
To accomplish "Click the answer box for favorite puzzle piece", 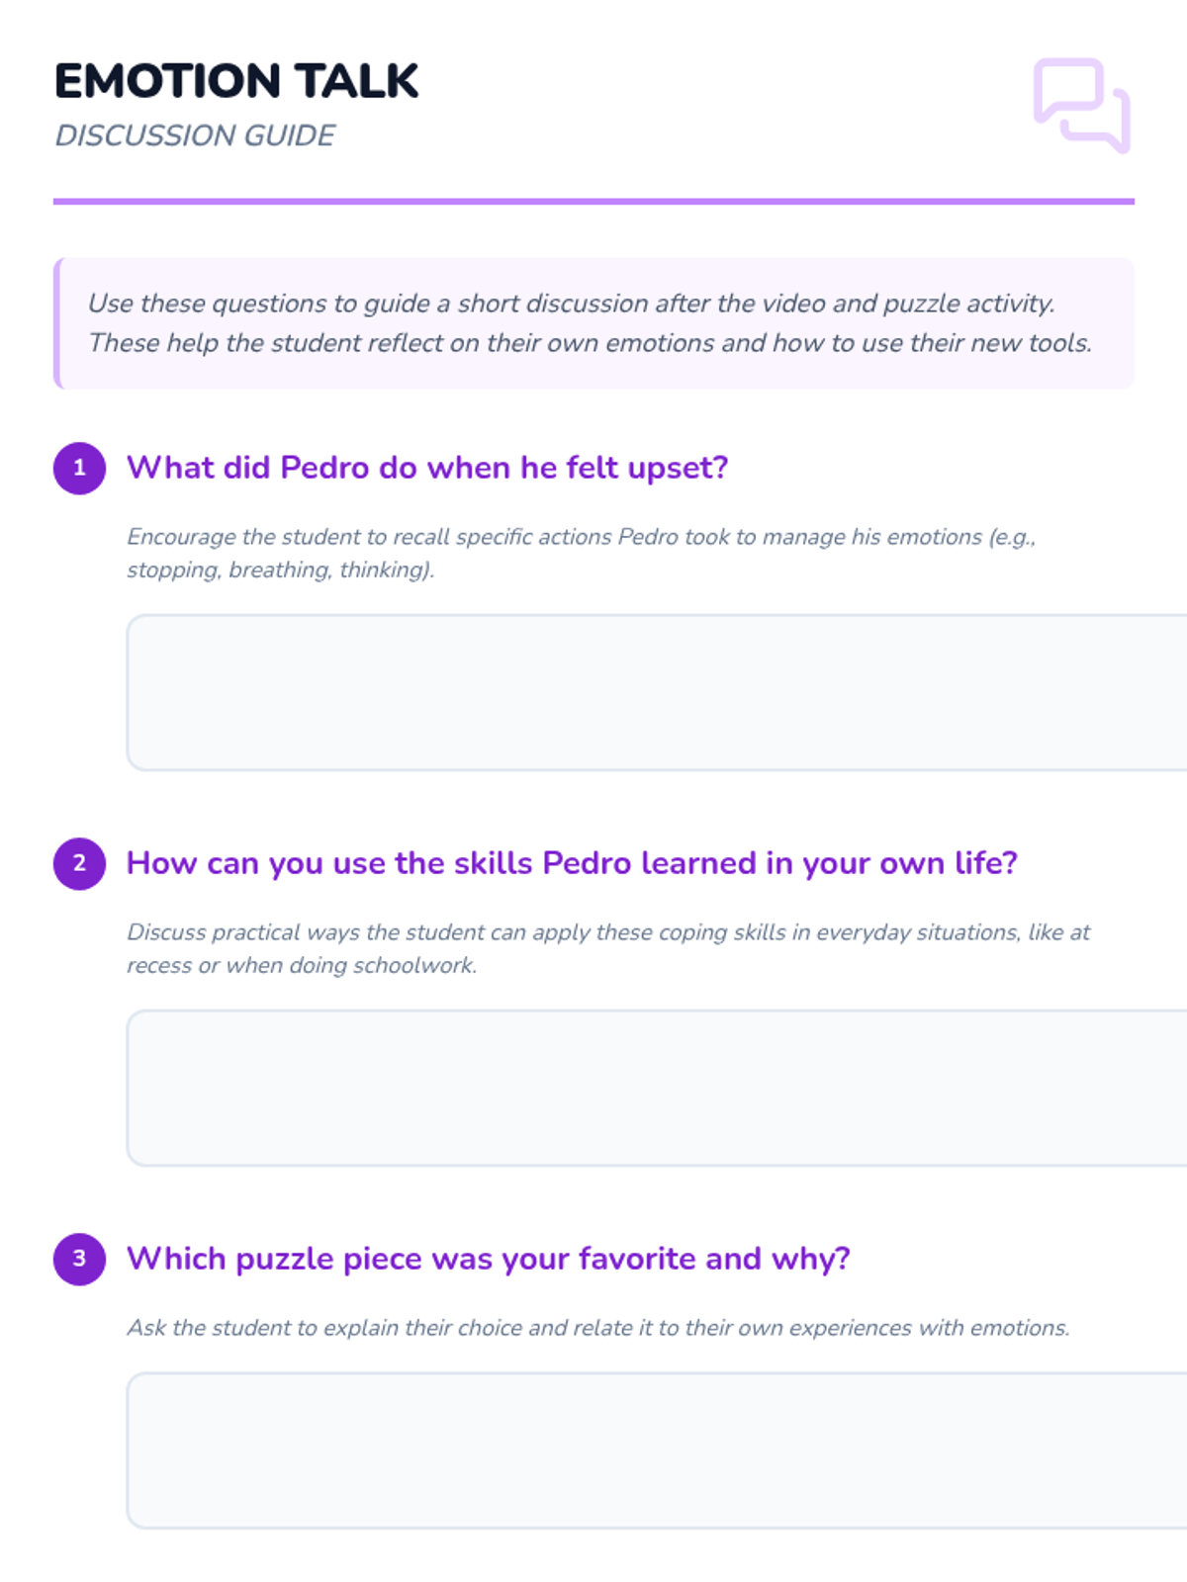I will click(657, 1450).
